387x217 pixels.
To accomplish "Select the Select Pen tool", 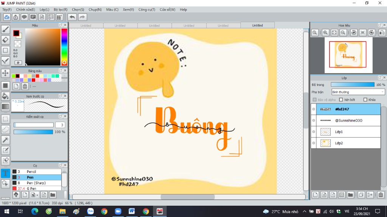I will coord(5,150).
